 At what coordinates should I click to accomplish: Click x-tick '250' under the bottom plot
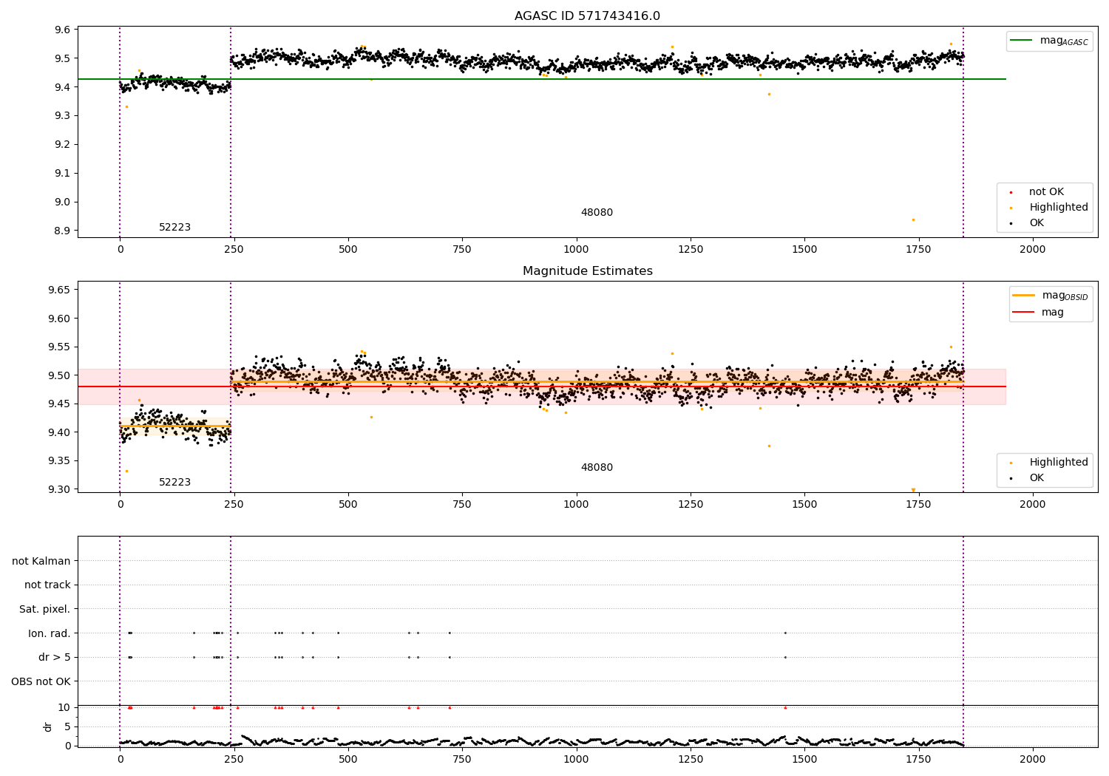point(234,759)
